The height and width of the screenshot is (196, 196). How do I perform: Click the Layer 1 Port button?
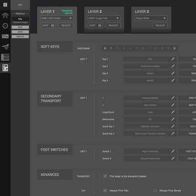point(48,25)
